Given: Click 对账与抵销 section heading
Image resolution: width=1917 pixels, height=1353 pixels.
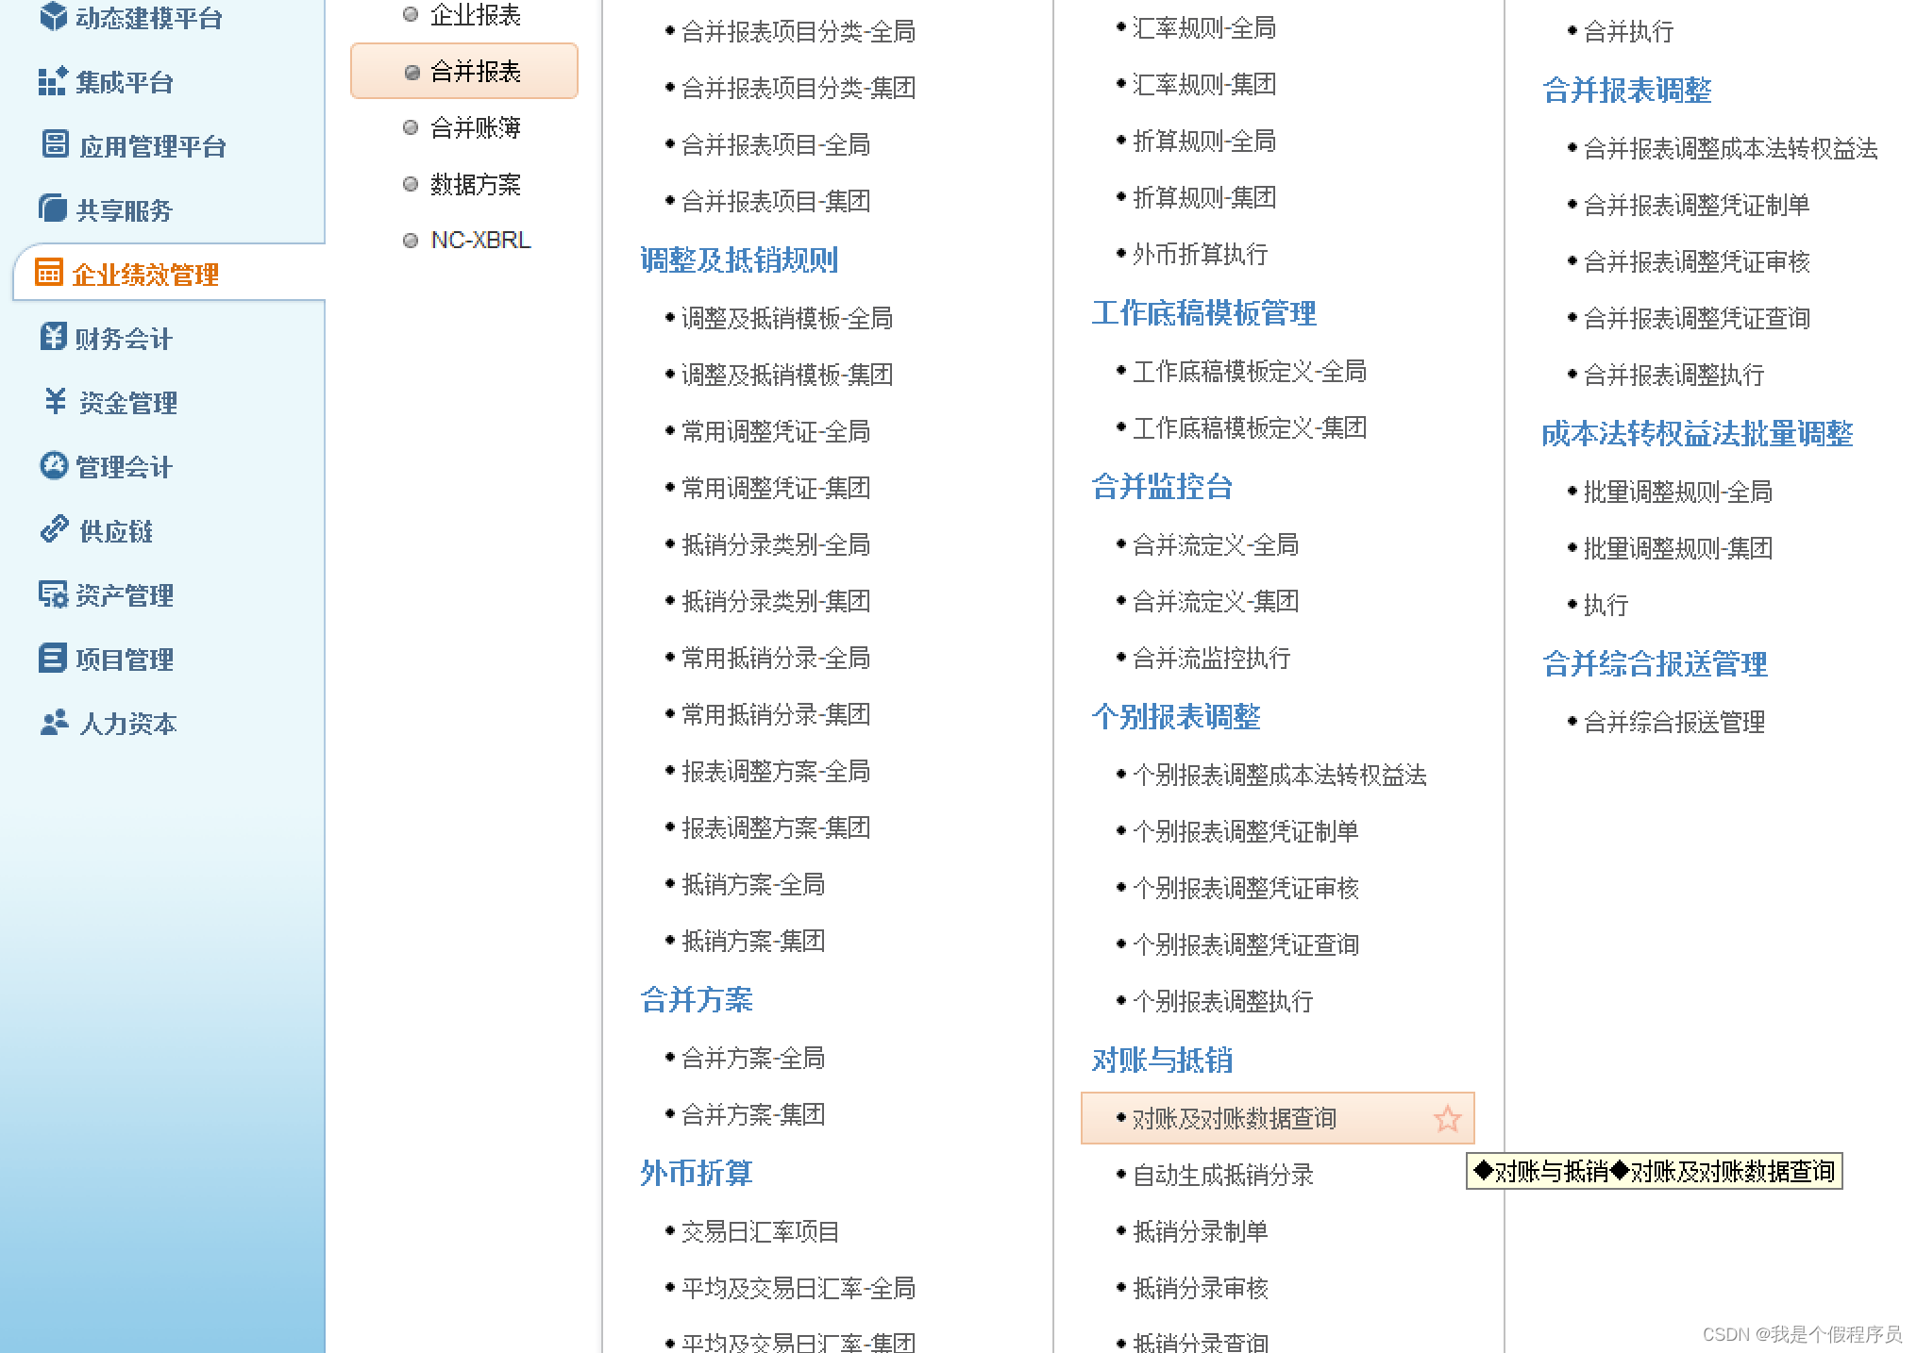Looking at the screenshot, I should tap(1162, 1060).
